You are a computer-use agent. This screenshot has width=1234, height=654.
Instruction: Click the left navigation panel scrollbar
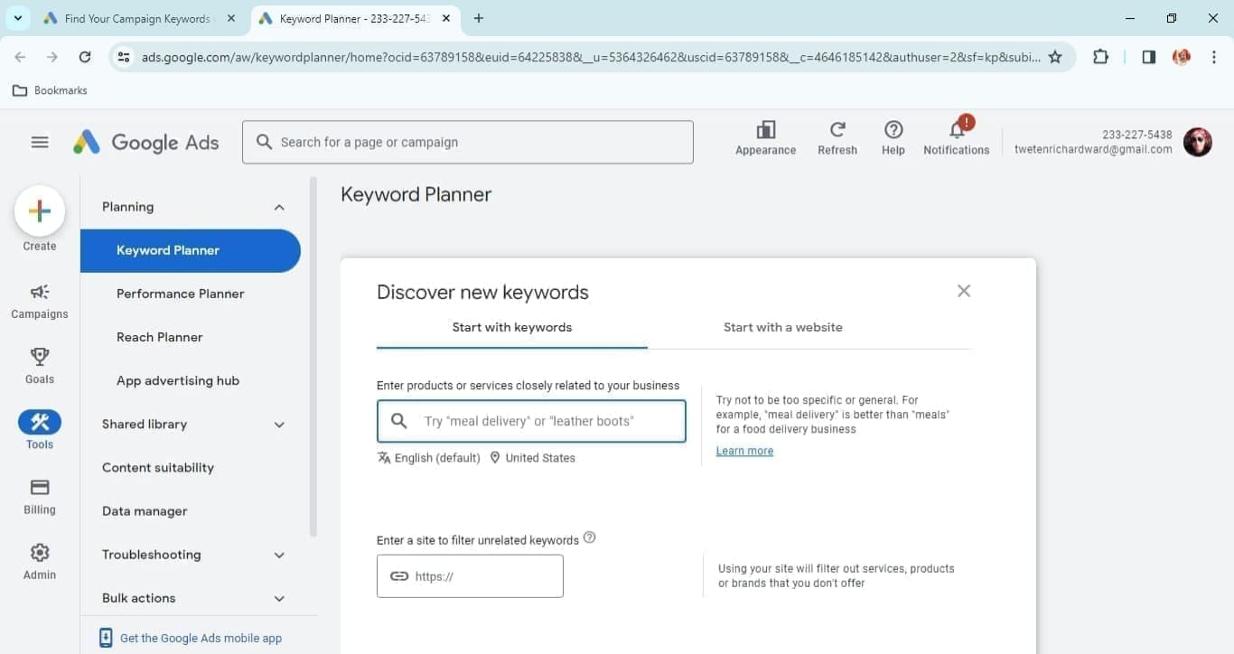[x=313, y=357]
